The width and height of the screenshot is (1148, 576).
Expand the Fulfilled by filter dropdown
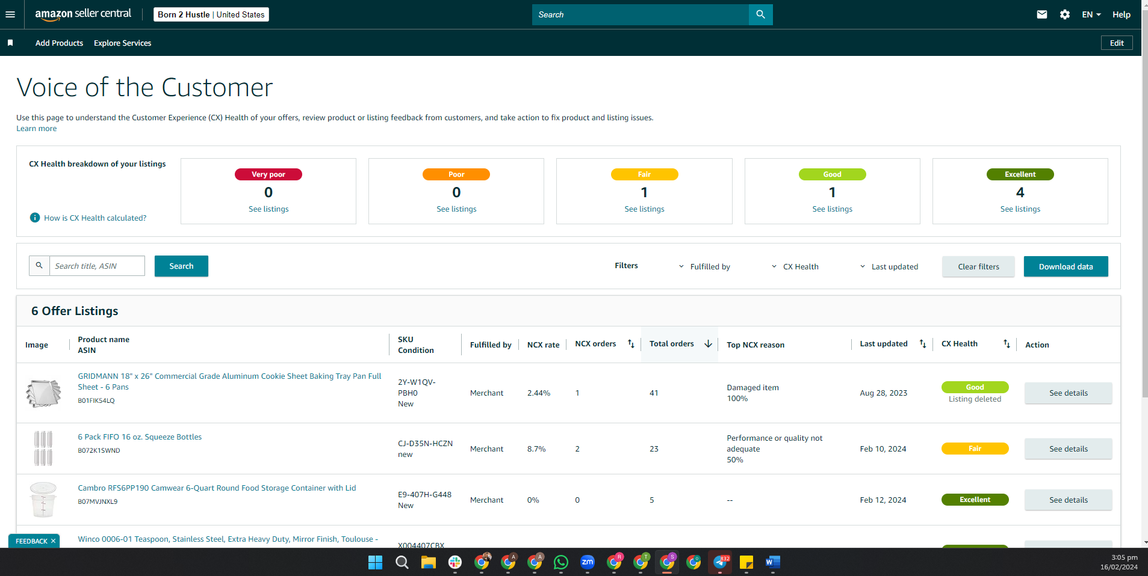[705, 266]
